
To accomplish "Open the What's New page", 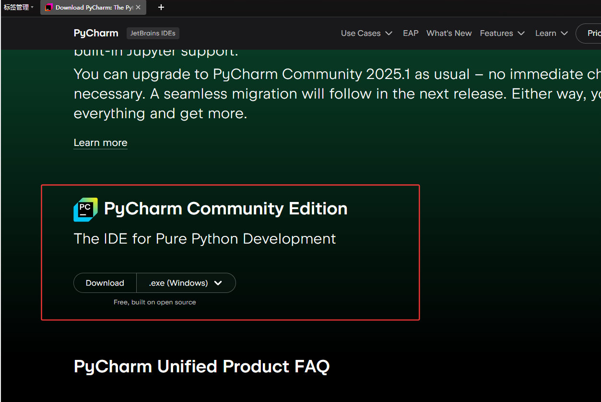I will point(449,33).
